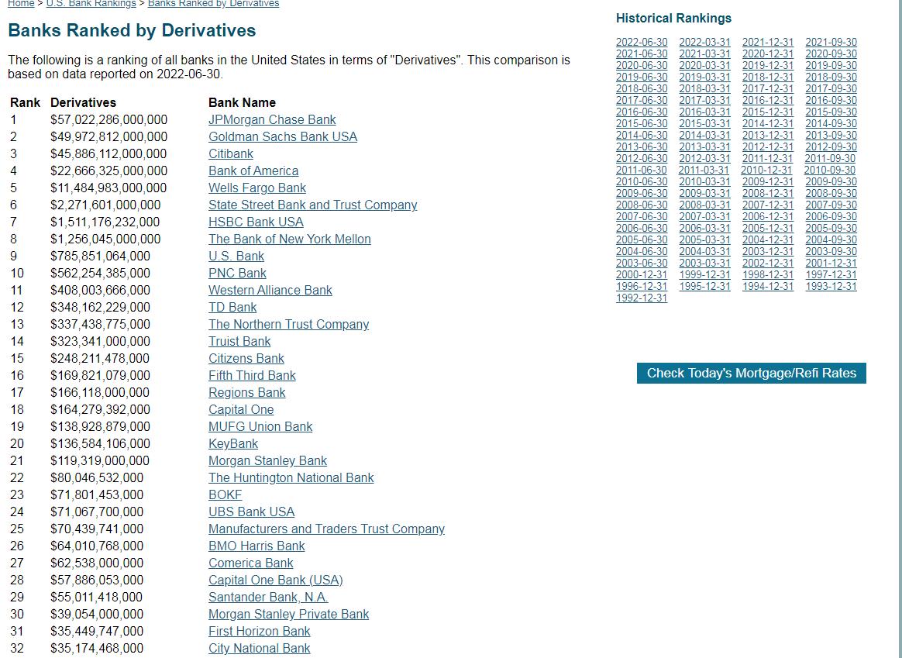
Task: Click JPMorgan's $57,022,286,000,000 derivatives value
Action: [108, 119]
